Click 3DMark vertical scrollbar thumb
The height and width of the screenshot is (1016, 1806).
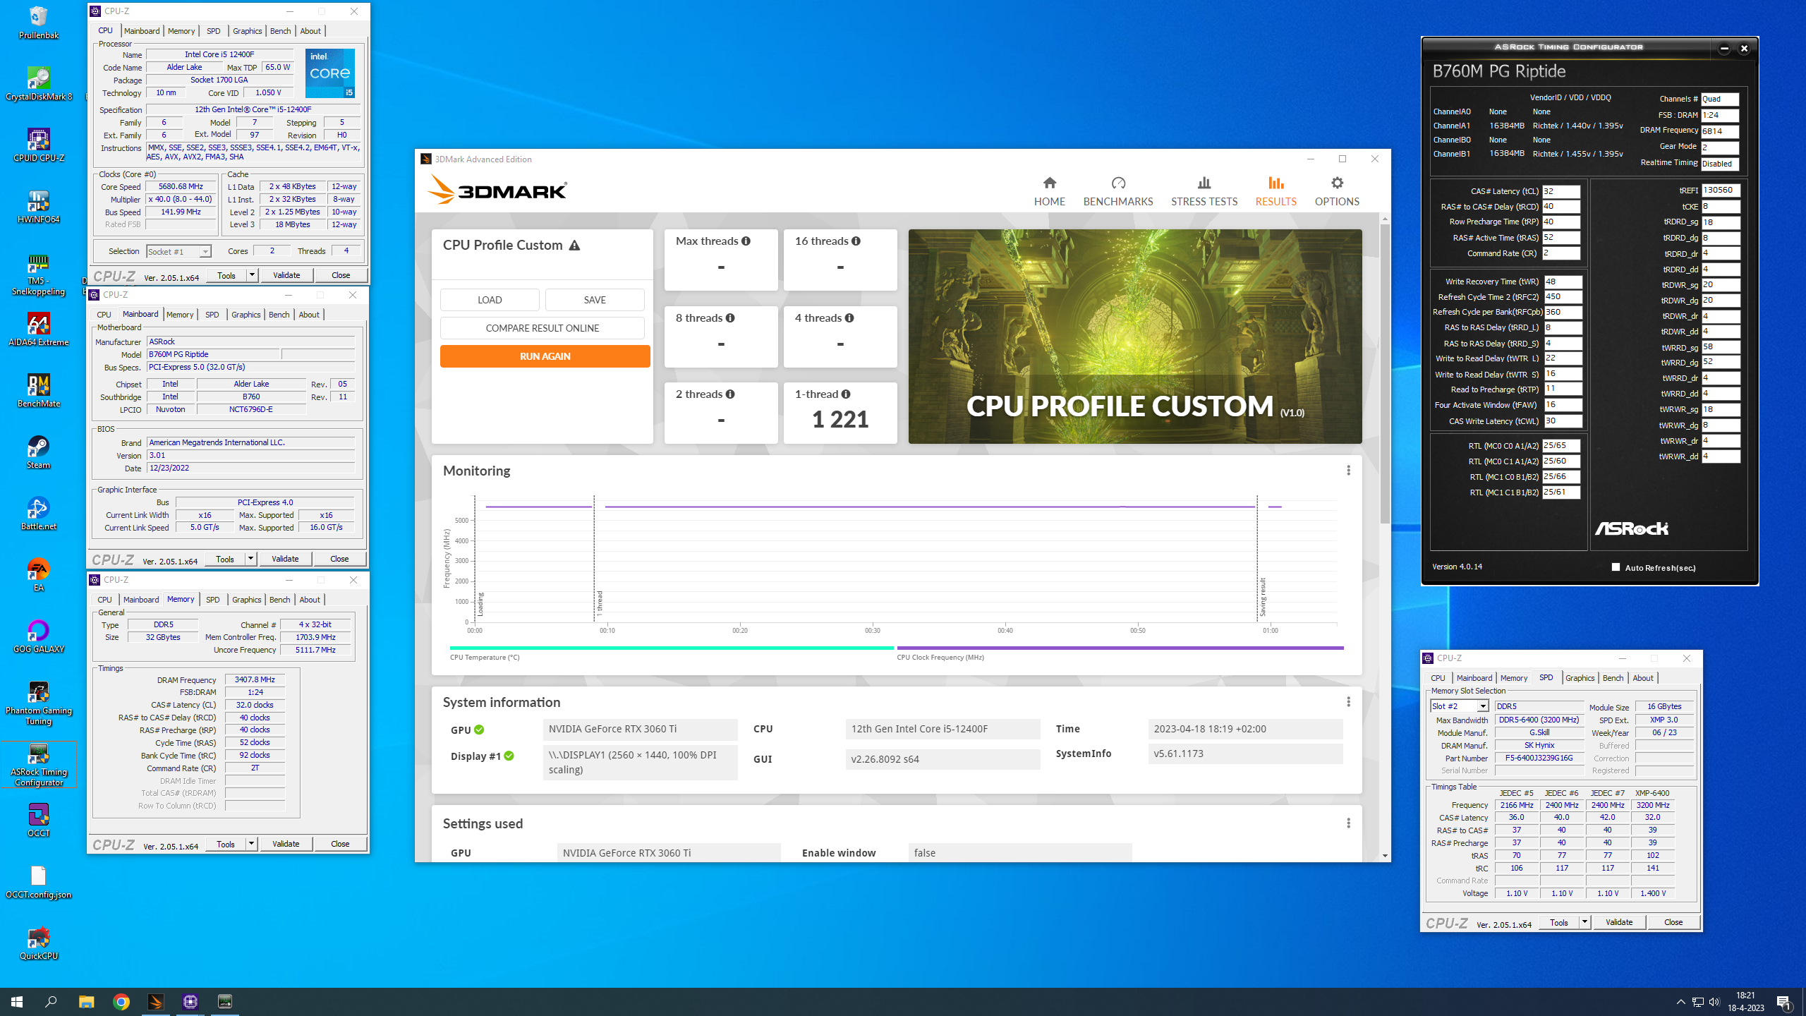(1384, 374)
